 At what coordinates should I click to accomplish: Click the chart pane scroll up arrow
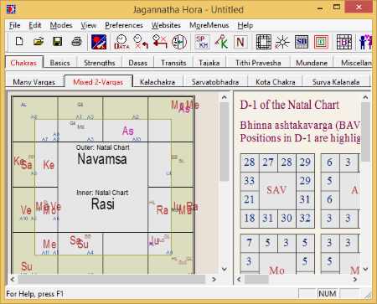click(x=224, y=97)
